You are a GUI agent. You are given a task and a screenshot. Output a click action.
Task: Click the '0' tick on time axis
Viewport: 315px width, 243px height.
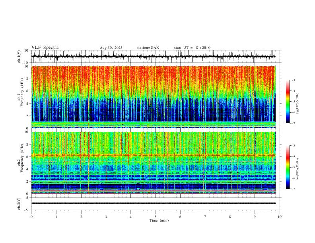31,217
